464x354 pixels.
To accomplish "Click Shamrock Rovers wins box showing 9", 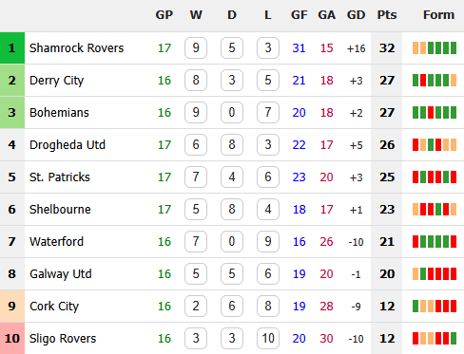I will [196, 48].
